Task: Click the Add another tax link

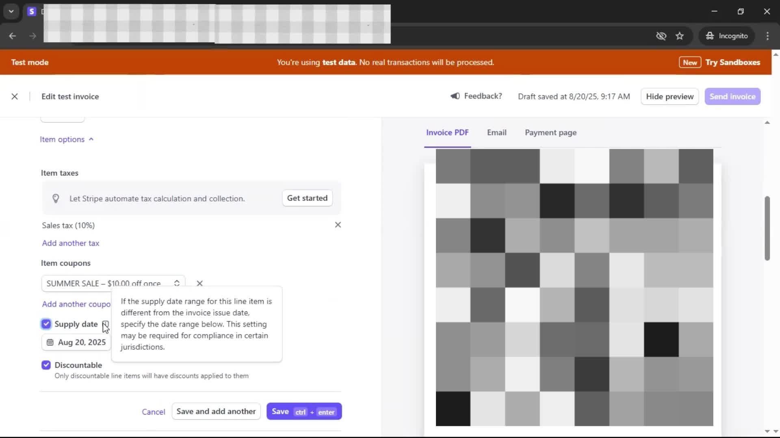Action: [71, 243]
